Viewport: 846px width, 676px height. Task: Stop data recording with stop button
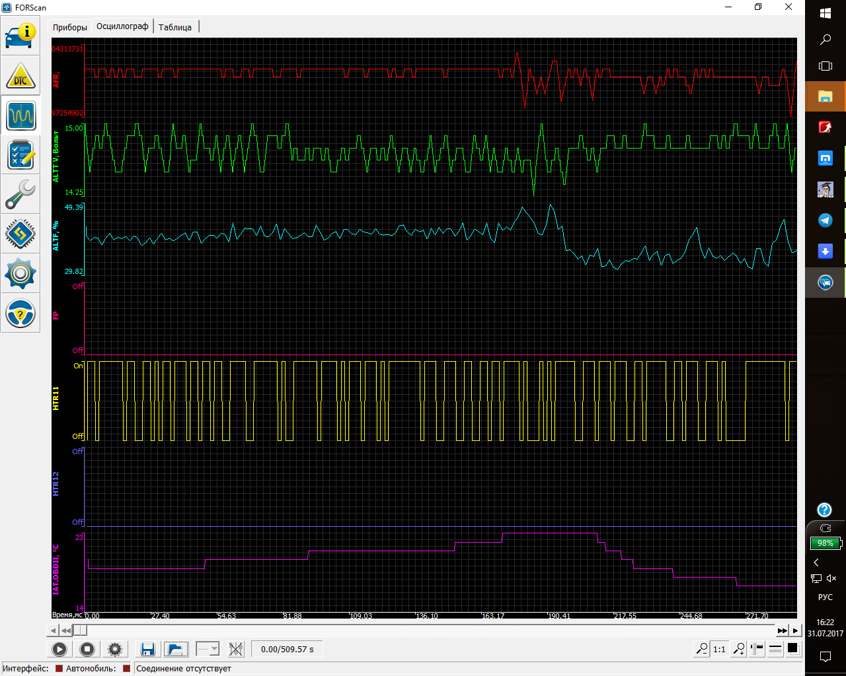[87, 649]
